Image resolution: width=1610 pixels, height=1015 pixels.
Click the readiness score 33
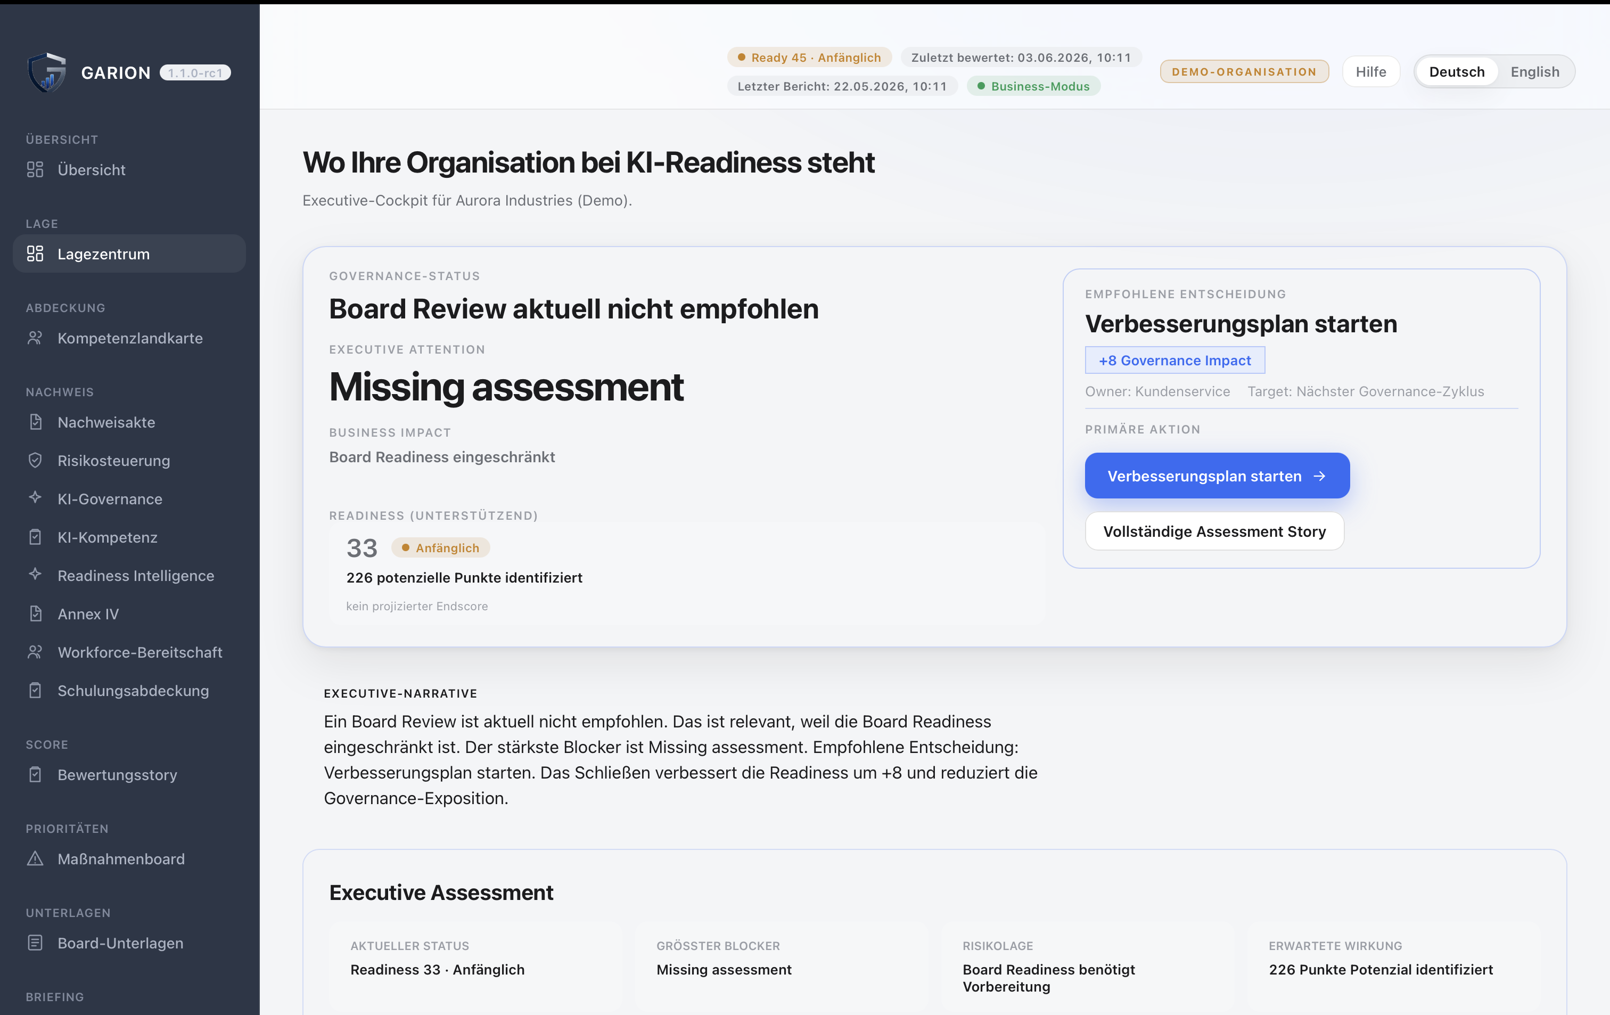(362, 549)
